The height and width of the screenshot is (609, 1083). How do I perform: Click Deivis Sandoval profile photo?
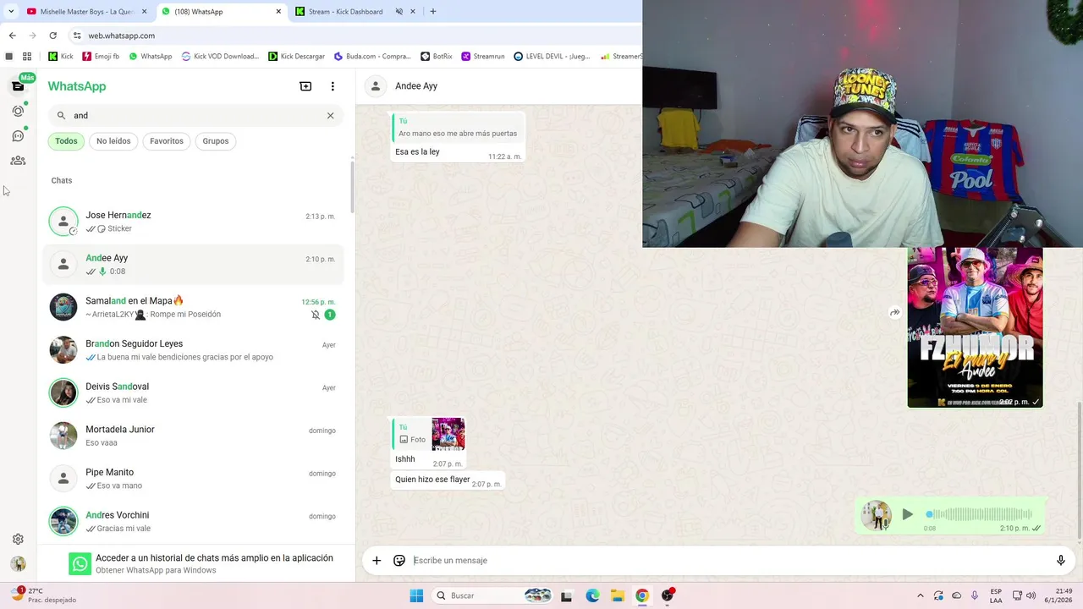click(x=63, y=393)
